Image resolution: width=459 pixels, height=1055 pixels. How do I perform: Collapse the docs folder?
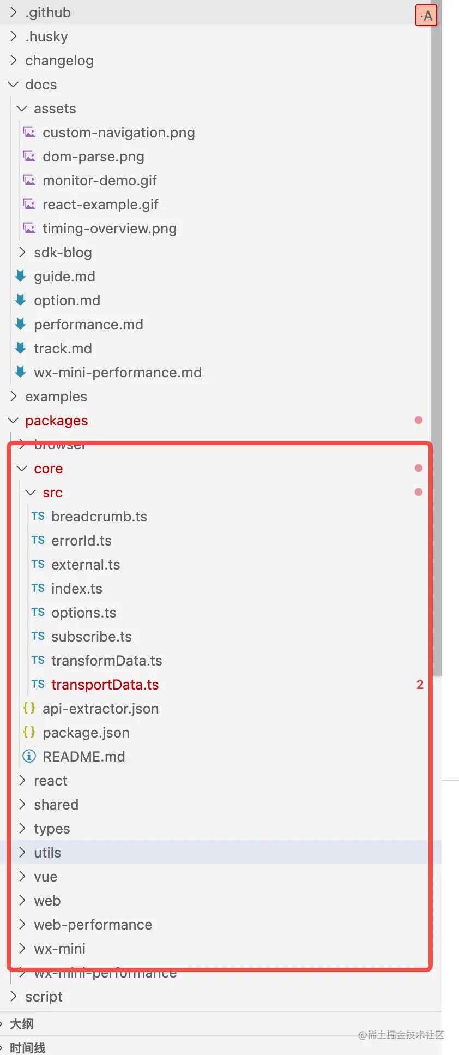[x=14, y=85]
